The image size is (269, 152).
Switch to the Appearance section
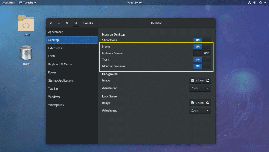(x=56, y=32)
